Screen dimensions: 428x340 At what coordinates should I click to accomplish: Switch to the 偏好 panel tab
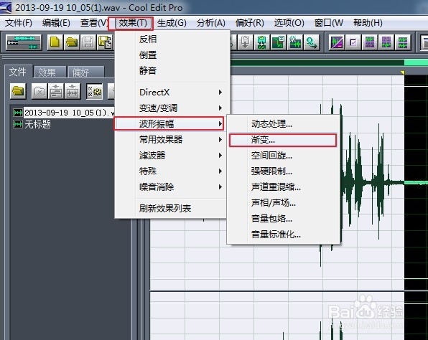pyautogui.click(x=85, y=72)
